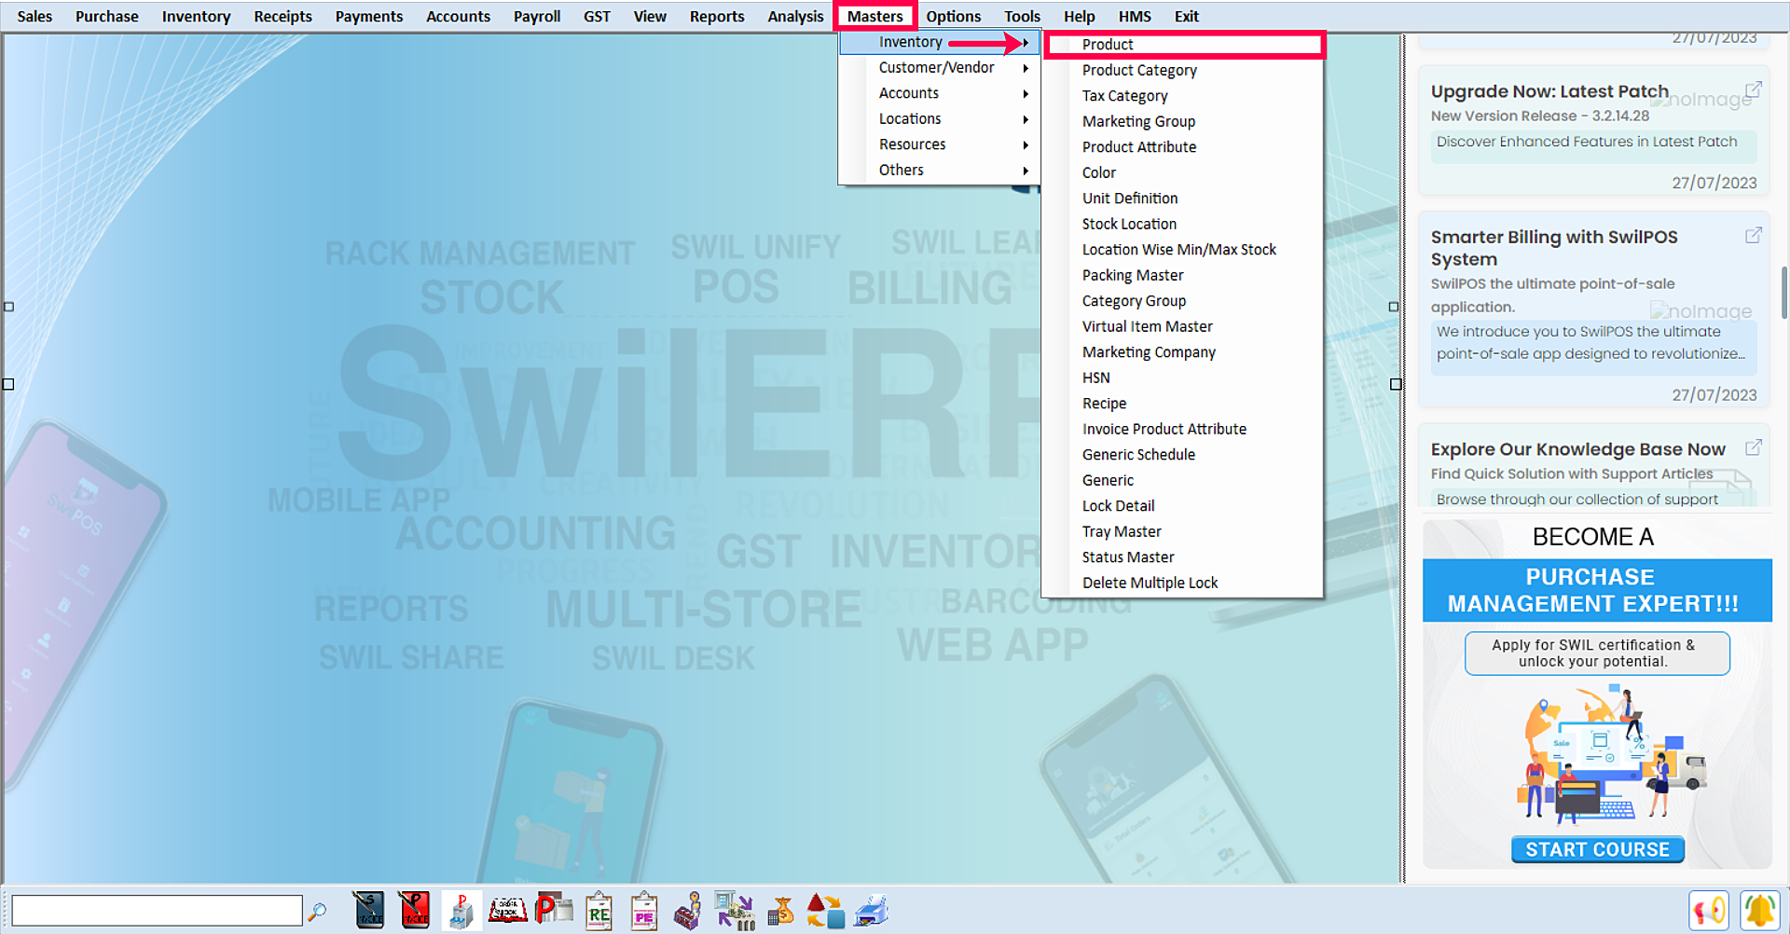1790x934 pixels.
Task: Open Lock Detail entry
Action: (1182, 505)
